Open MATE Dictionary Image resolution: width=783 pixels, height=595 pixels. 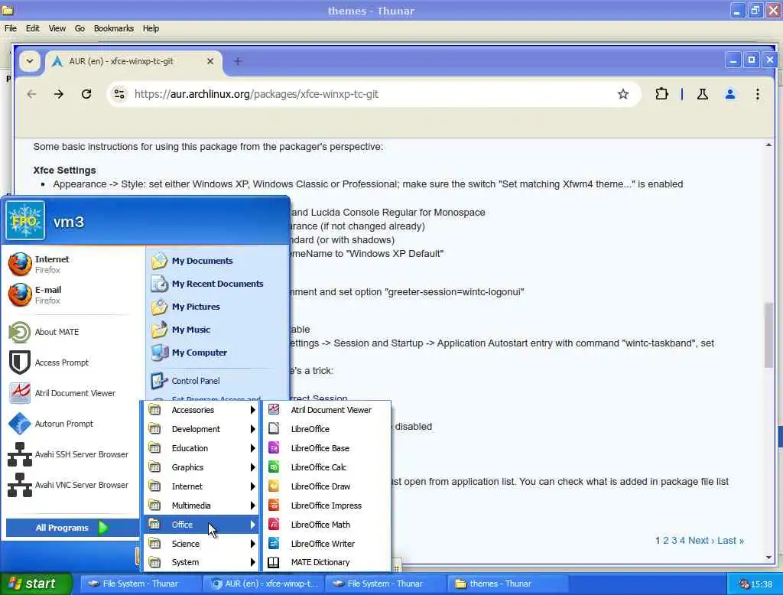pyautogui.click(x=327, y=562)
